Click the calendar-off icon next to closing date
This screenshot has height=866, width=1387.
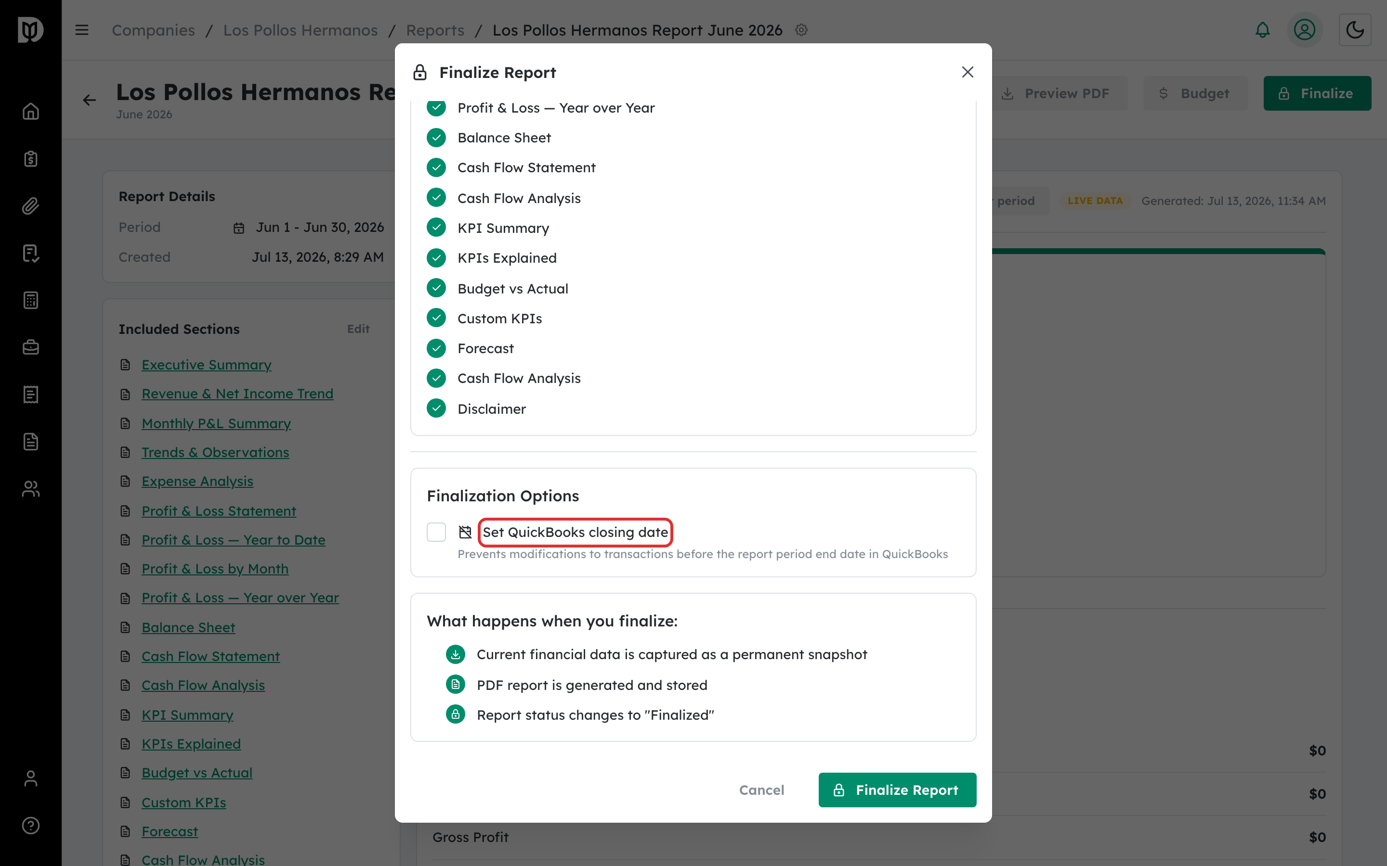[465, 532]
